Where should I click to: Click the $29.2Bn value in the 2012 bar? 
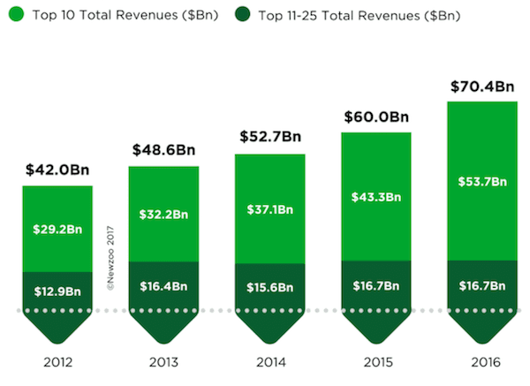(x=57, y=230)
